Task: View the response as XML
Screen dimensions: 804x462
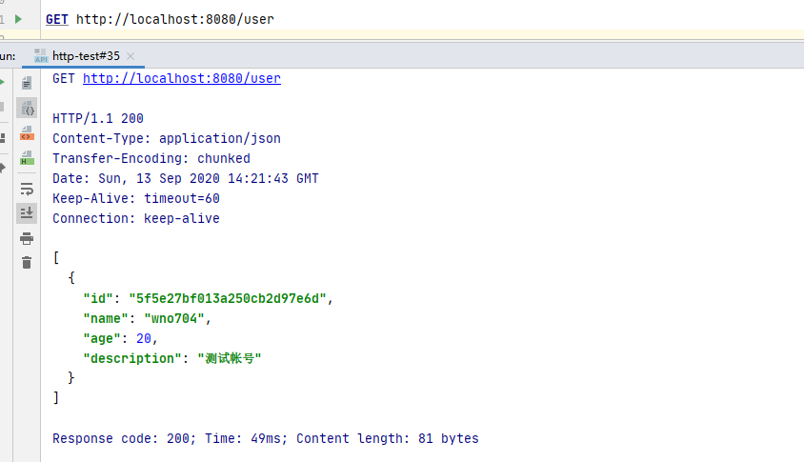Action: (27, 135)
